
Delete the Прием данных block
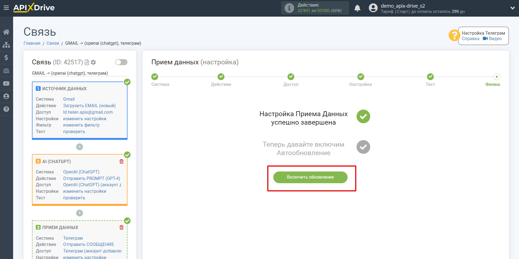point(121,227)
